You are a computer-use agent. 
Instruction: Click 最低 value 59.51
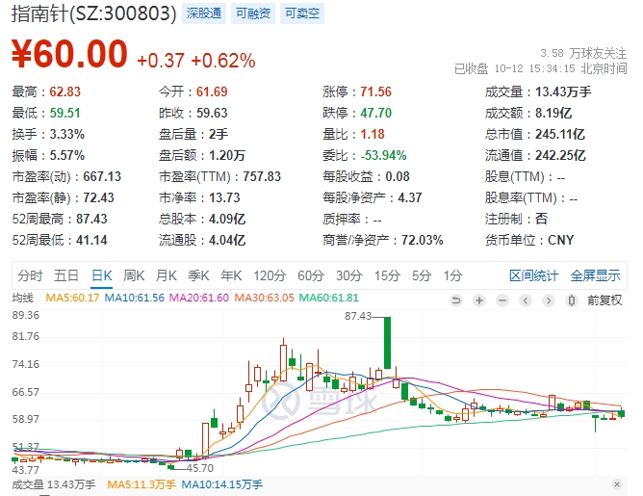pos(65,113)
